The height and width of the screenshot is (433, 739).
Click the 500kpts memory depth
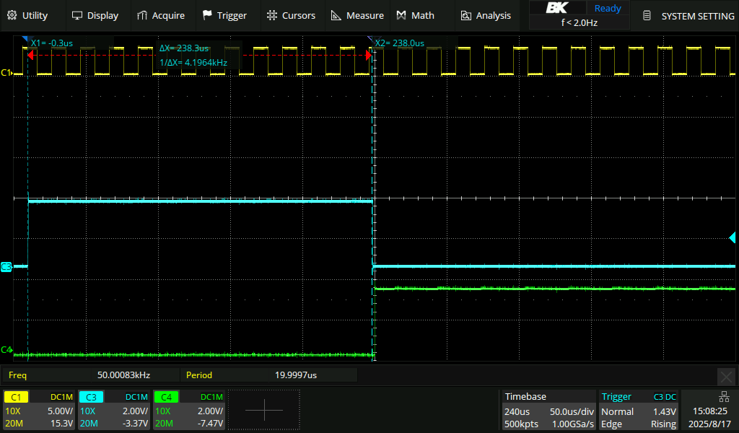[x=521, y=424]
